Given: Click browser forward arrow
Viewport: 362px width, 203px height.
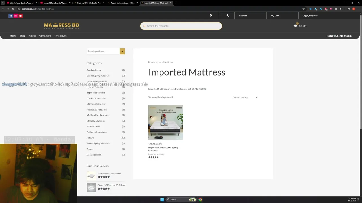Looking at the screenshot, I should click(x=8, y=9).
